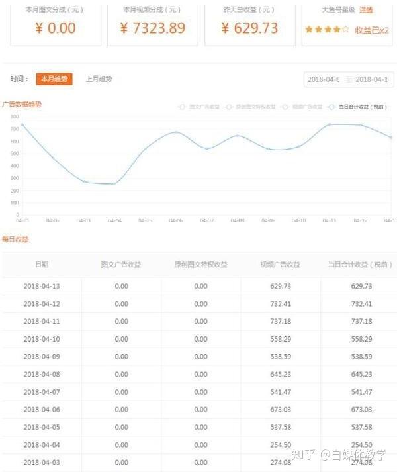Toggle the 视频广告收益 legend series

(301, 107)
